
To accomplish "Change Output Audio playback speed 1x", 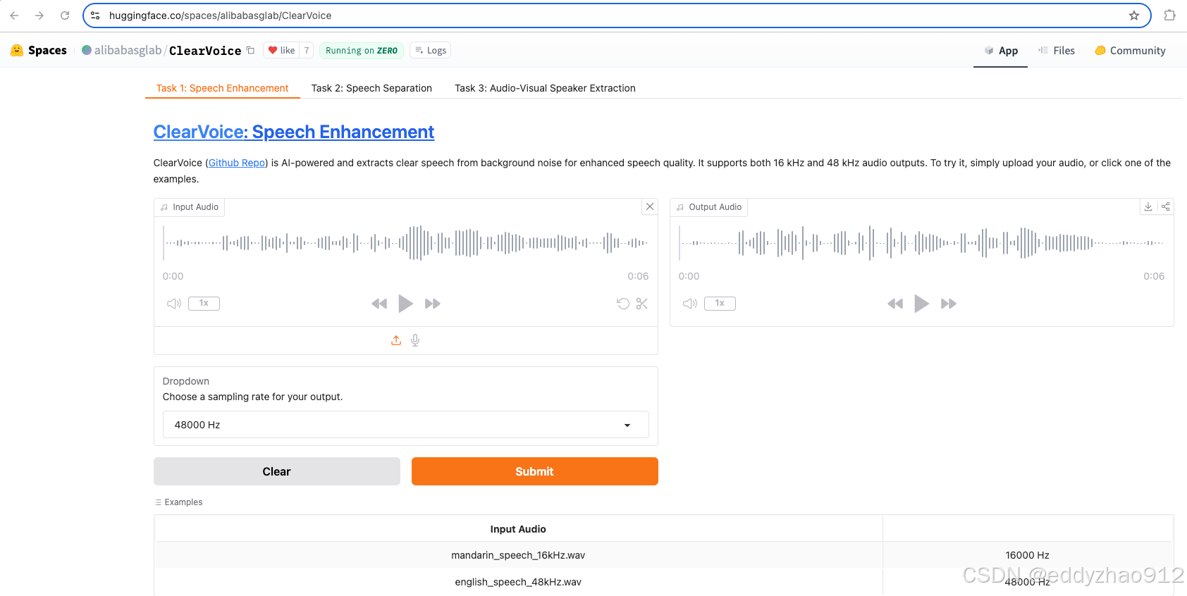I will [720, 304].
